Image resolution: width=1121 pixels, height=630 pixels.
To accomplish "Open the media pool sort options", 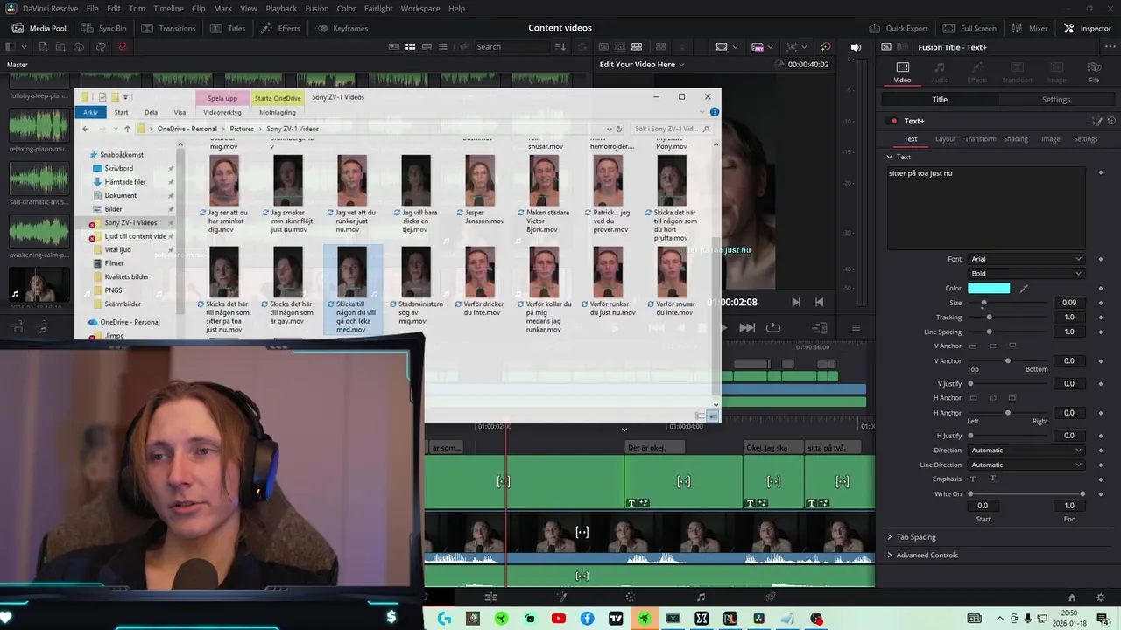I will tap(560, 46).
